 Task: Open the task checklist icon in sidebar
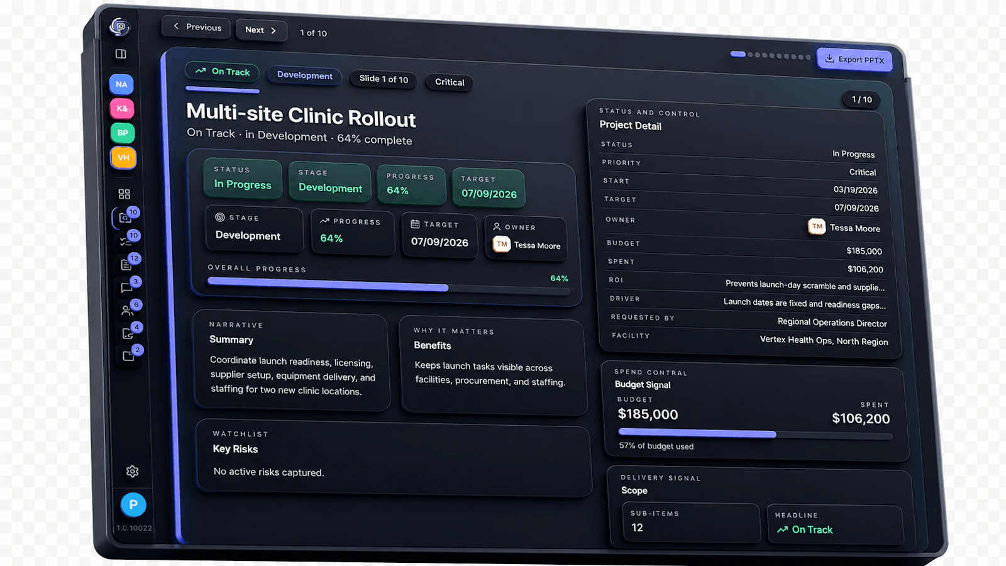click(x=124, y=241)
